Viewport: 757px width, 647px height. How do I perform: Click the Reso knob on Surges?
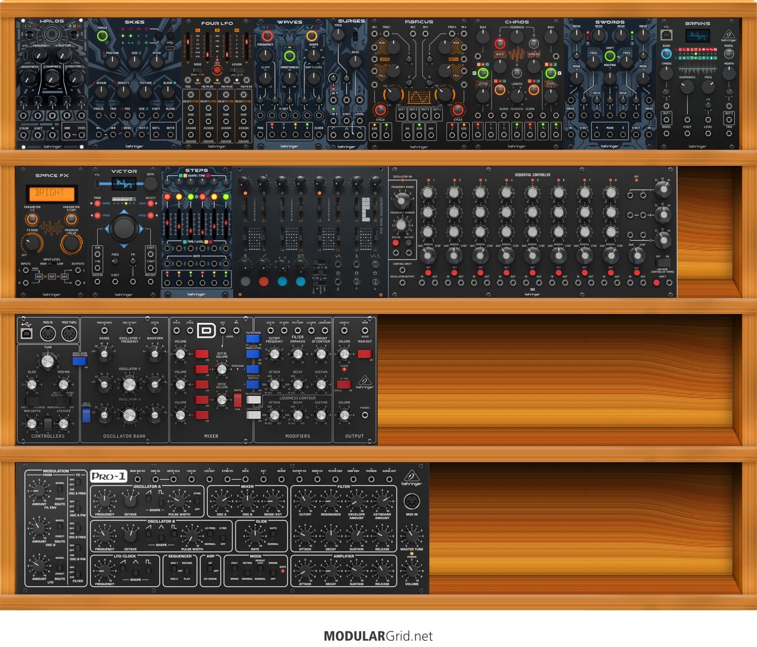[x=355, y=61]
